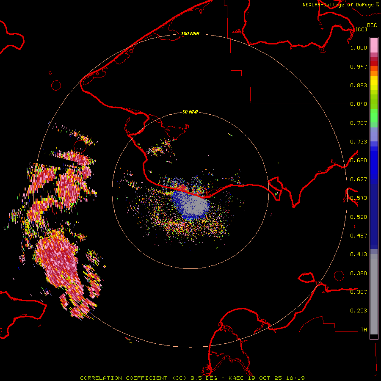This screenshot has height=381, width=381.
Task: Select the 0.573 legend value
Action: pyautogui.click(x=359, y=198)
